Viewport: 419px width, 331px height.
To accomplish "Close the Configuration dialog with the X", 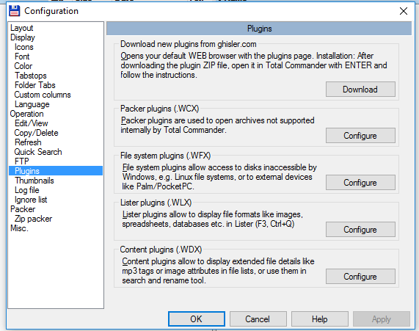I will click(404, 11).
